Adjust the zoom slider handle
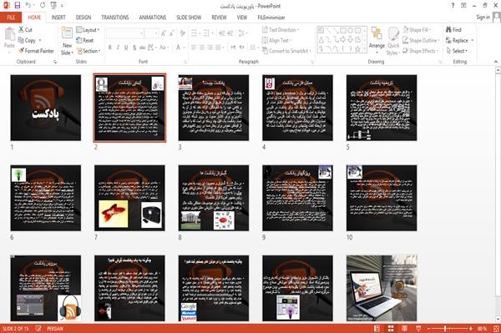This screenshot has height=333, width=501. pos(445,329)
